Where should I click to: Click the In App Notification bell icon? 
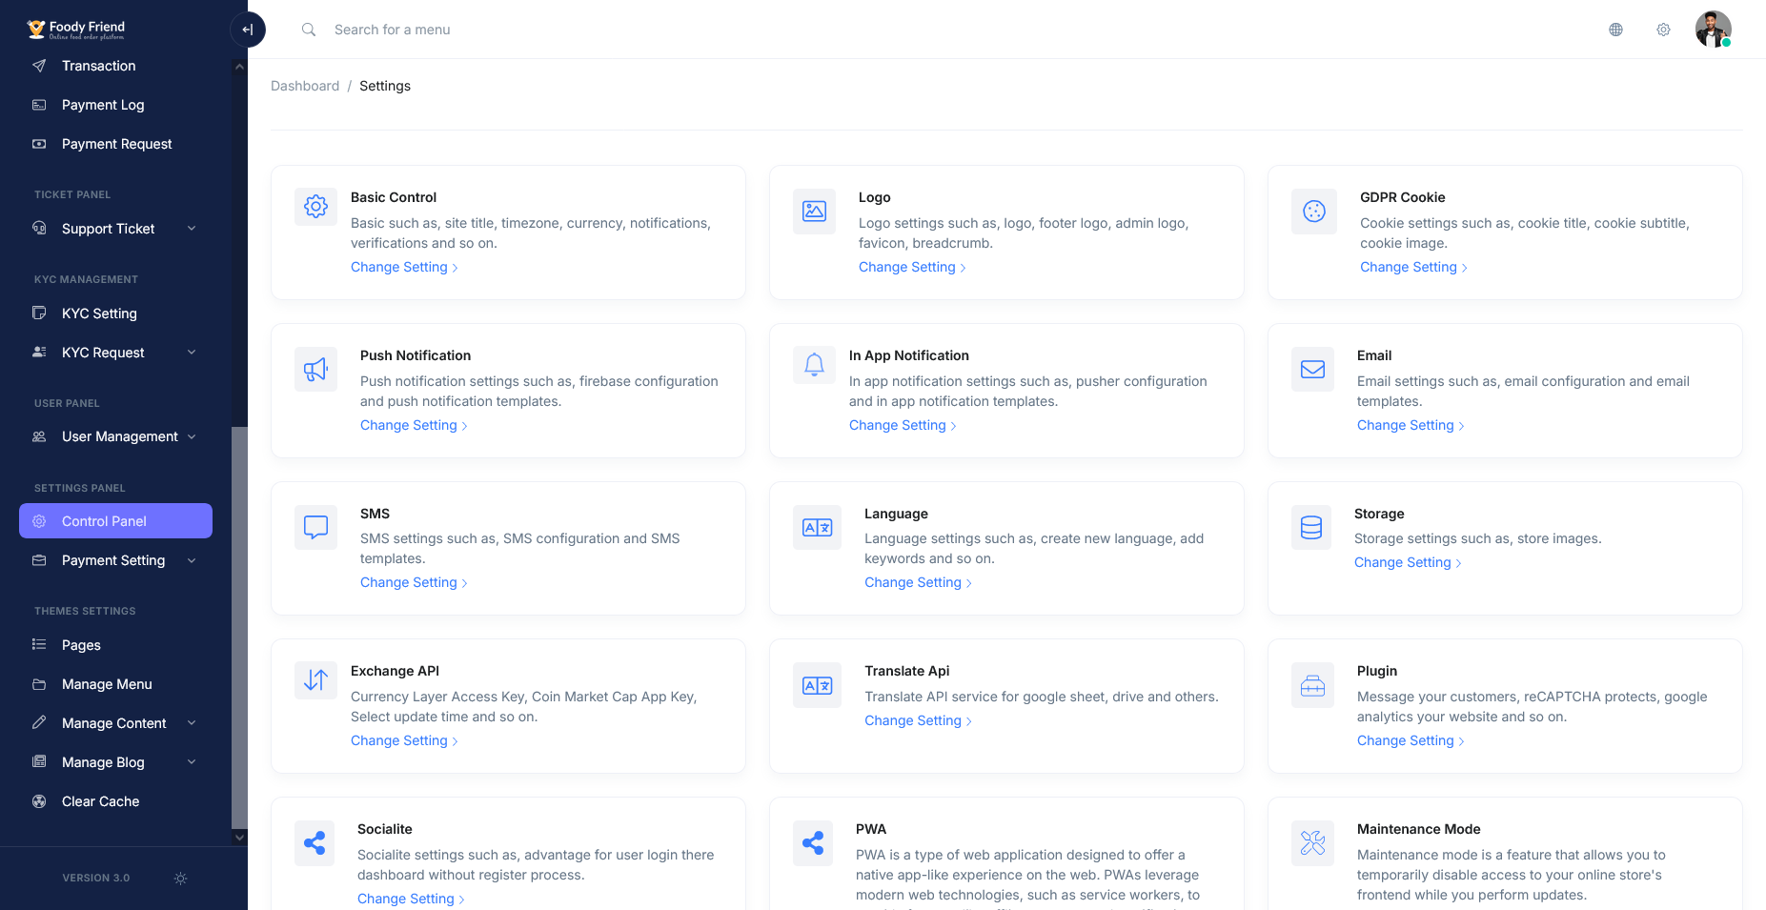click(814, 365)
